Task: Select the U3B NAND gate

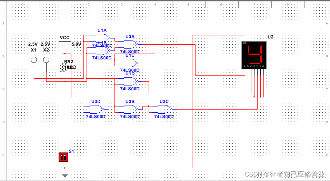Action: [130, 109]
